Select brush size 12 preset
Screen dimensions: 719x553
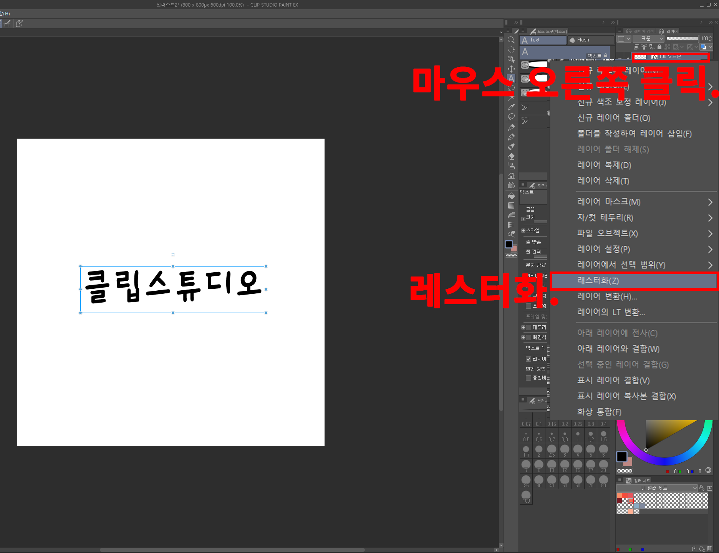pos(565,466)
